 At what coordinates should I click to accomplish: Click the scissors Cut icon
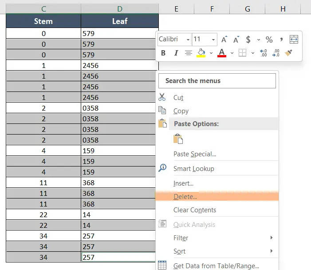click(x=162, y=97)
